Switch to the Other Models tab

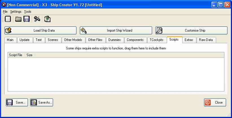tap(73, 40)
